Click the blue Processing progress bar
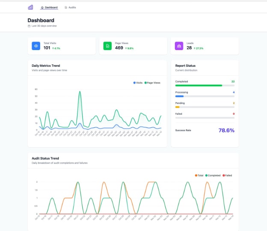This screenshot has width=267, height=231. (x=180, y=96)
